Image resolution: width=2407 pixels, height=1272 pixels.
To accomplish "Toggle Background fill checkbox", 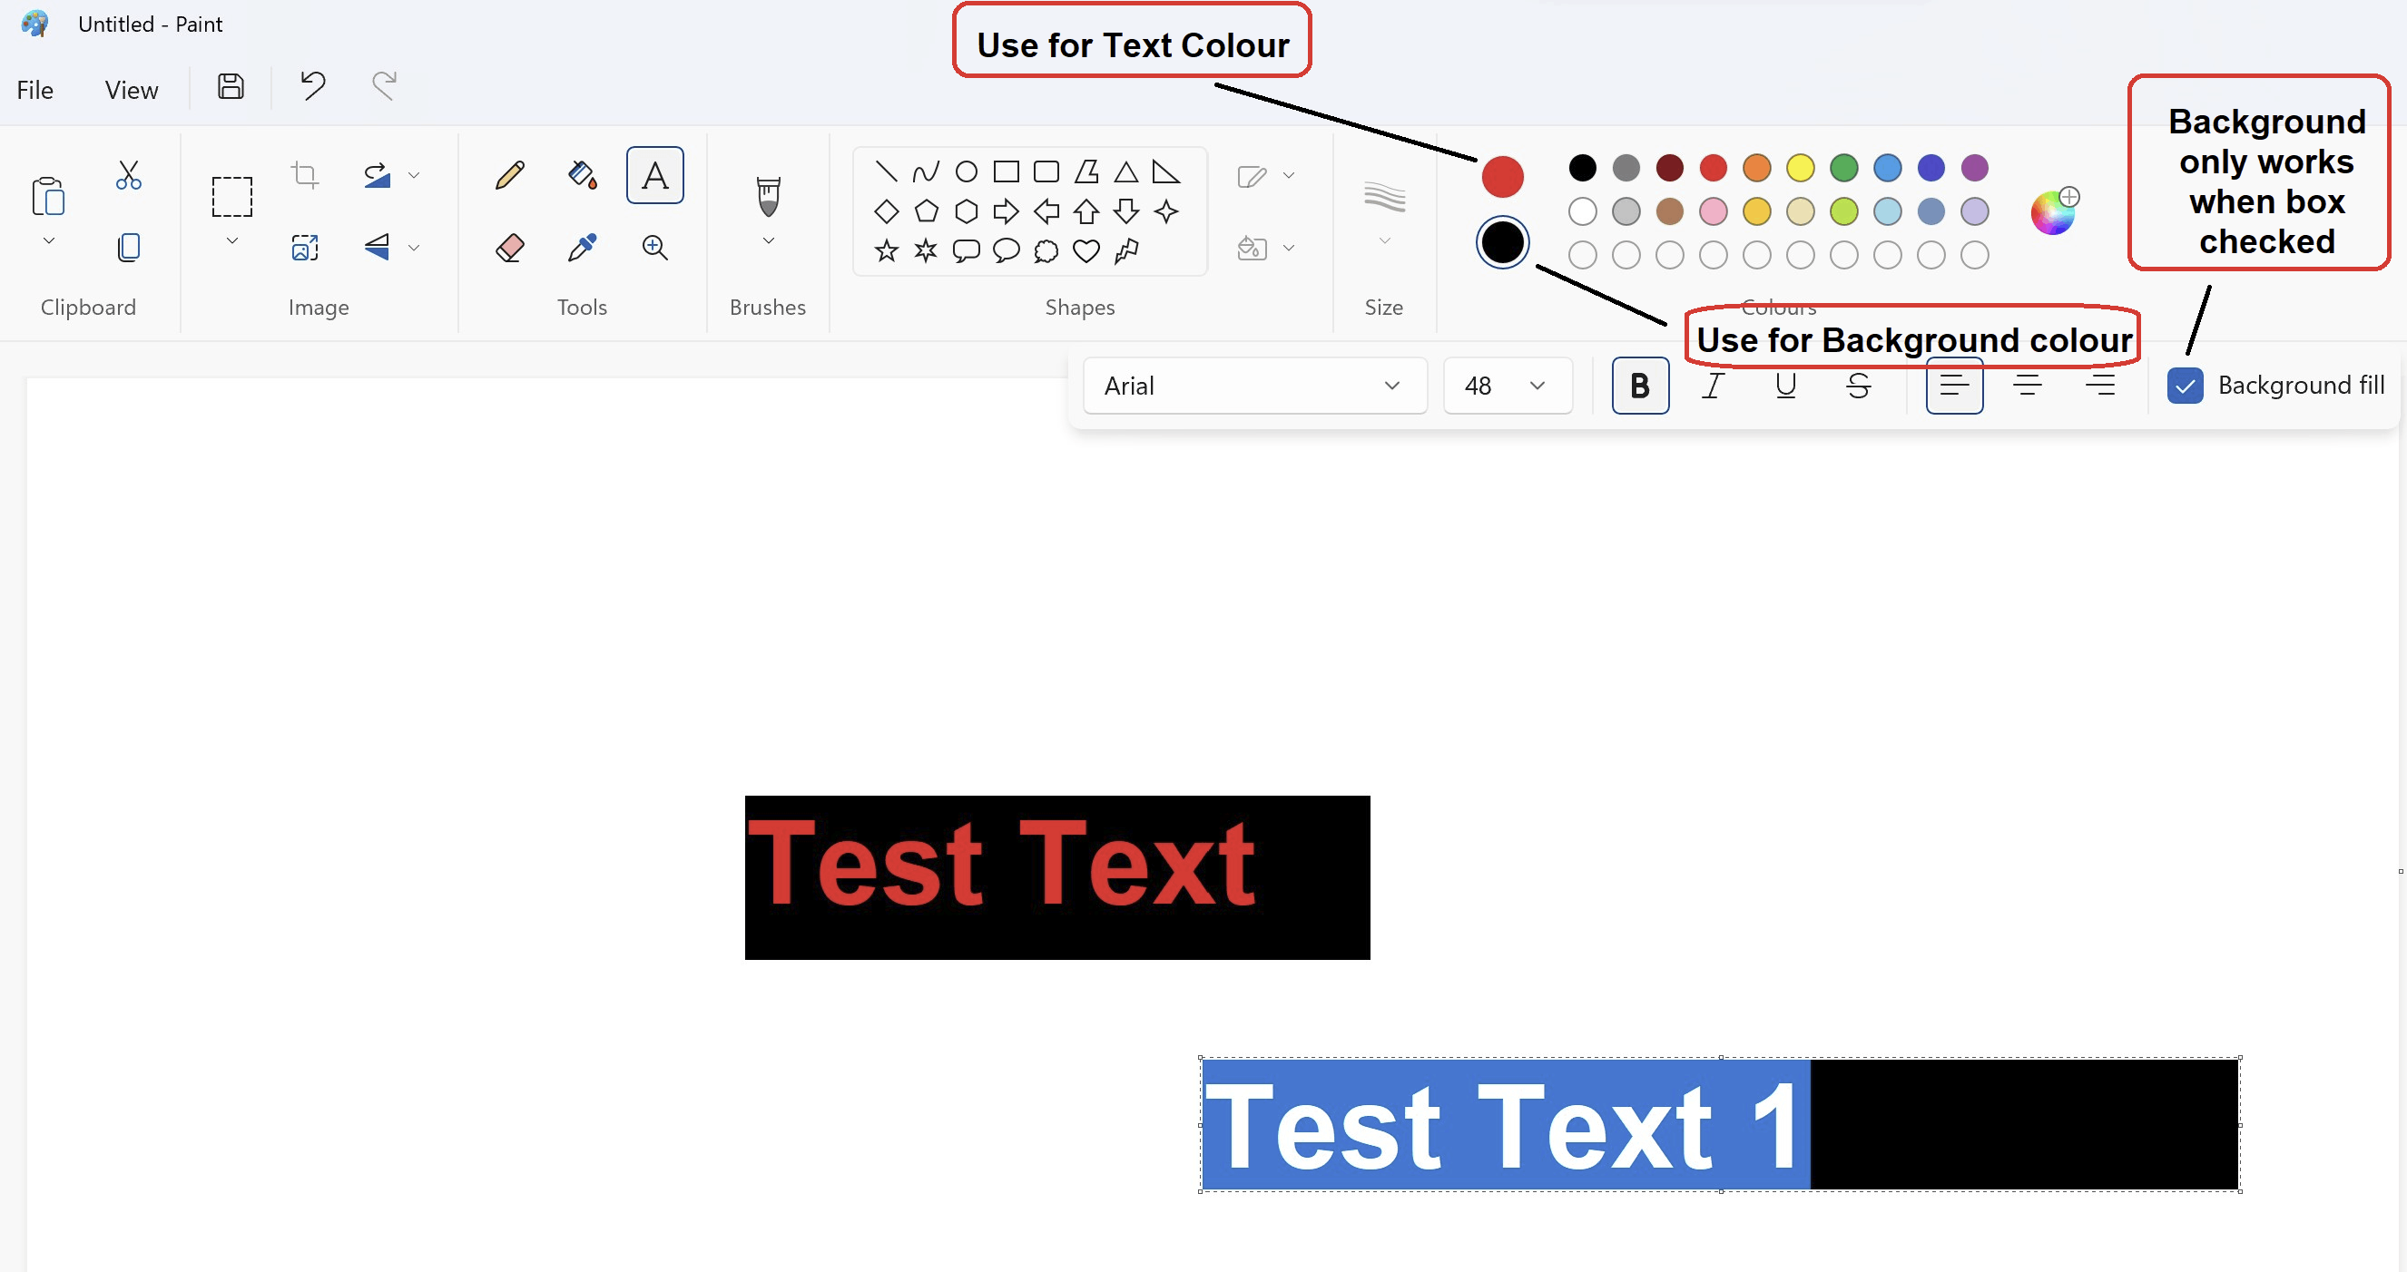I will (2186, 386).
